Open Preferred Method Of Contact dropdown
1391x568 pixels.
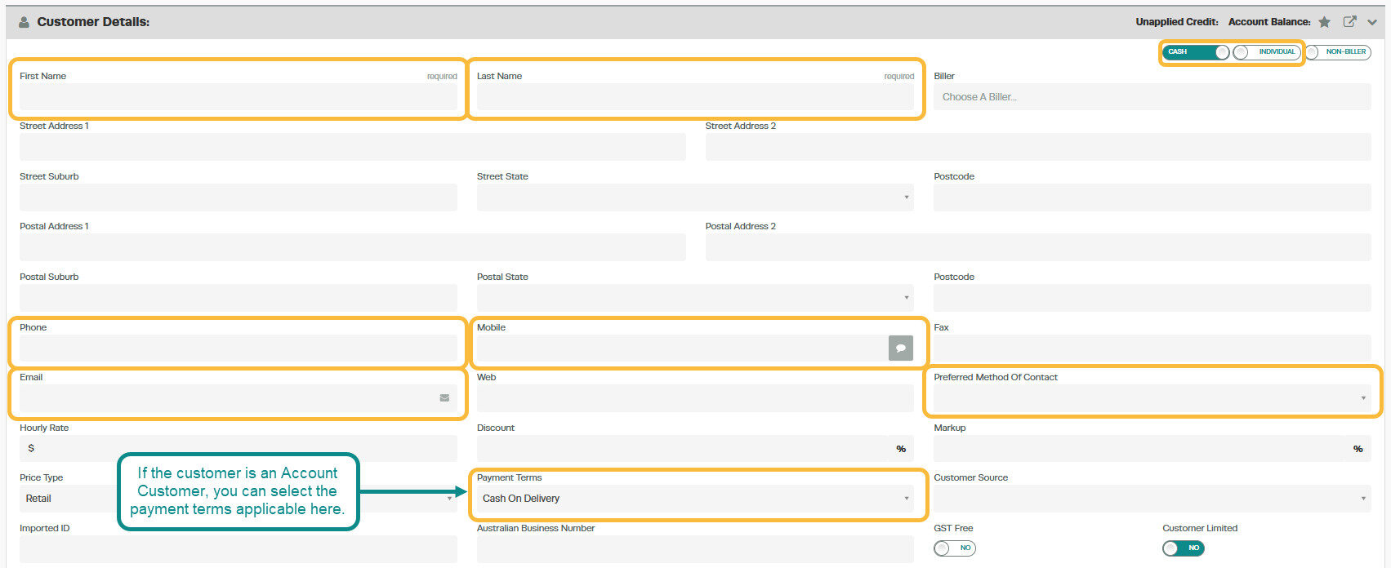(x=1152, y=398)
